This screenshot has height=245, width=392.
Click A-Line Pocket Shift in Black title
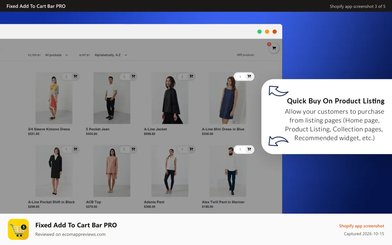coord(52,202)
